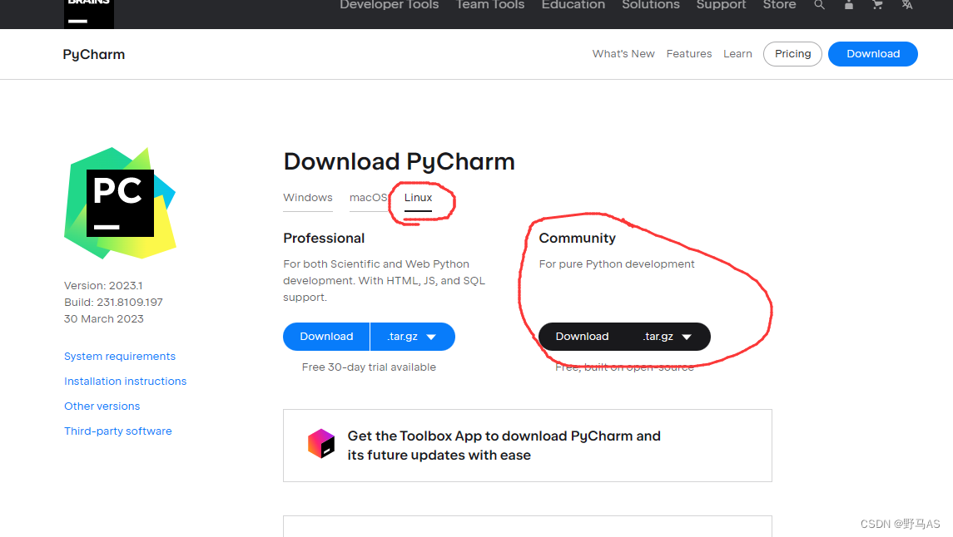Open the Solutions menu
Viewport: 953px width, 537px height.
tap(650, 6)
